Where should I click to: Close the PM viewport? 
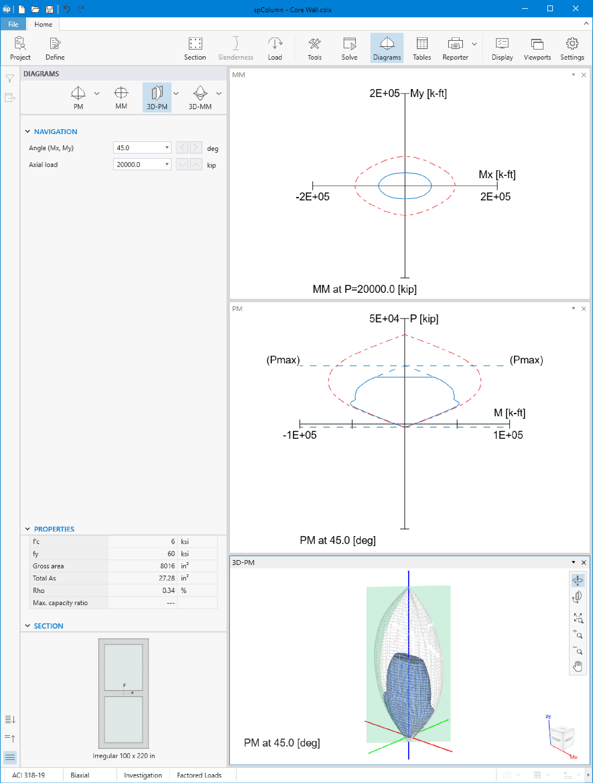tap(584, 308)
